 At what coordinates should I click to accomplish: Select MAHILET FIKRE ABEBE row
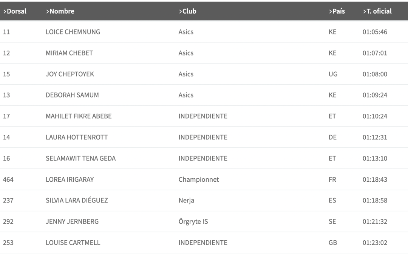79,116
